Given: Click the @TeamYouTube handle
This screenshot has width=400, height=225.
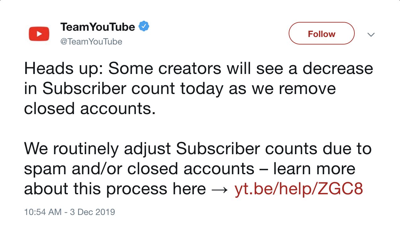Looking at the screenshot, I should click(x=91, y=41).
